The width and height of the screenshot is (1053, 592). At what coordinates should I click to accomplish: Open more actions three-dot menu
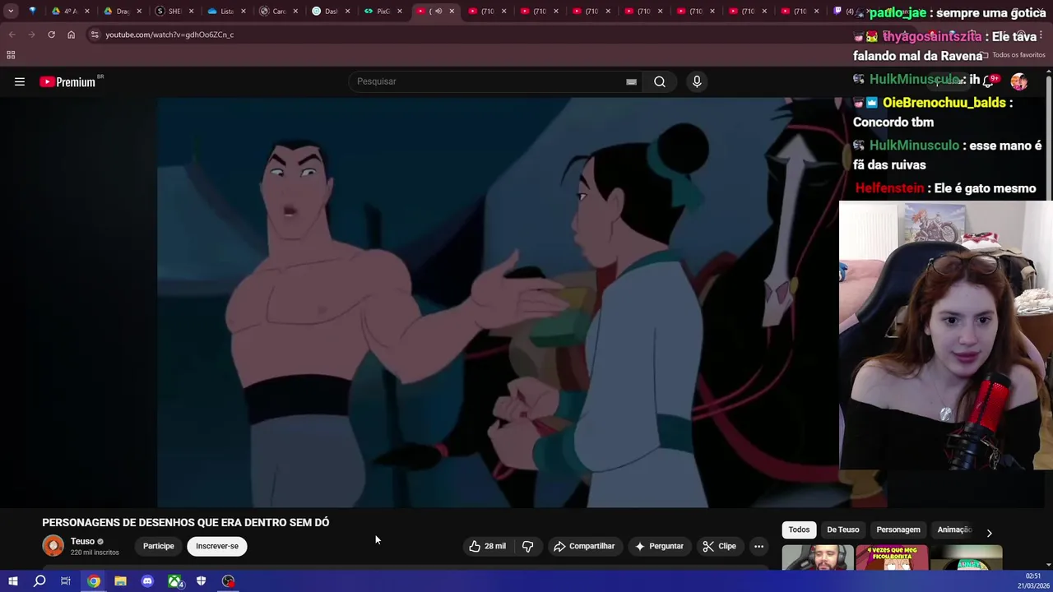tap(758, 546)
